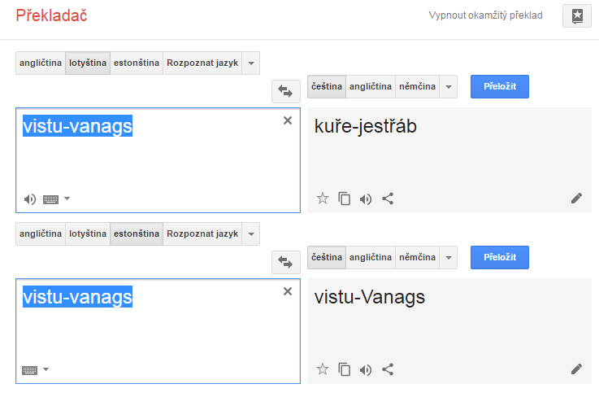The width and height of the screenshot is (599, 397).
Task: Choose angličtina as the lower target language
Action: click(x=371, y=257)
